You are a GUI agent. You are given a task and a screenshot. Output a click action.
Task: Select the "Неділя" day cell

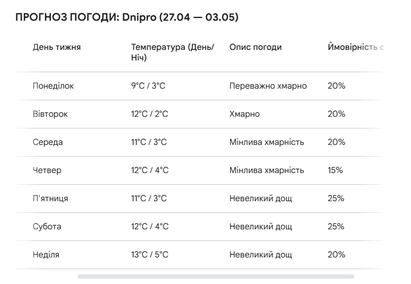point(46,255)
